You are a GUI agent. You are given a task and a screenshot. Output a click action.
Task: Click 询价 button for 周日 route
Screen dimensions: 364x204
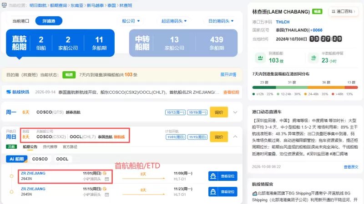click(x=219, y=137)
